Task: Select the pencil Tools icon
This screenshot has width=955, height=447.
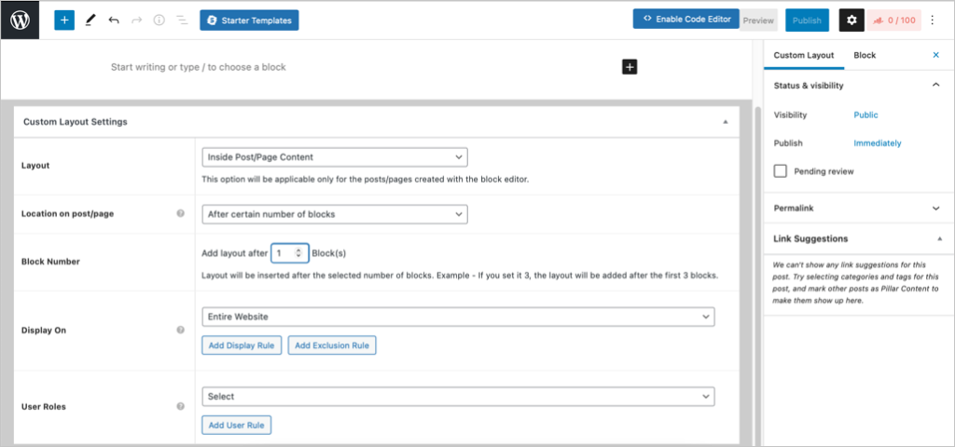Action: [x=90, y=20]
